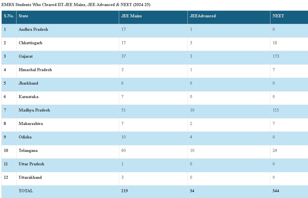Click Gujarat's NEET value 173

276,56
